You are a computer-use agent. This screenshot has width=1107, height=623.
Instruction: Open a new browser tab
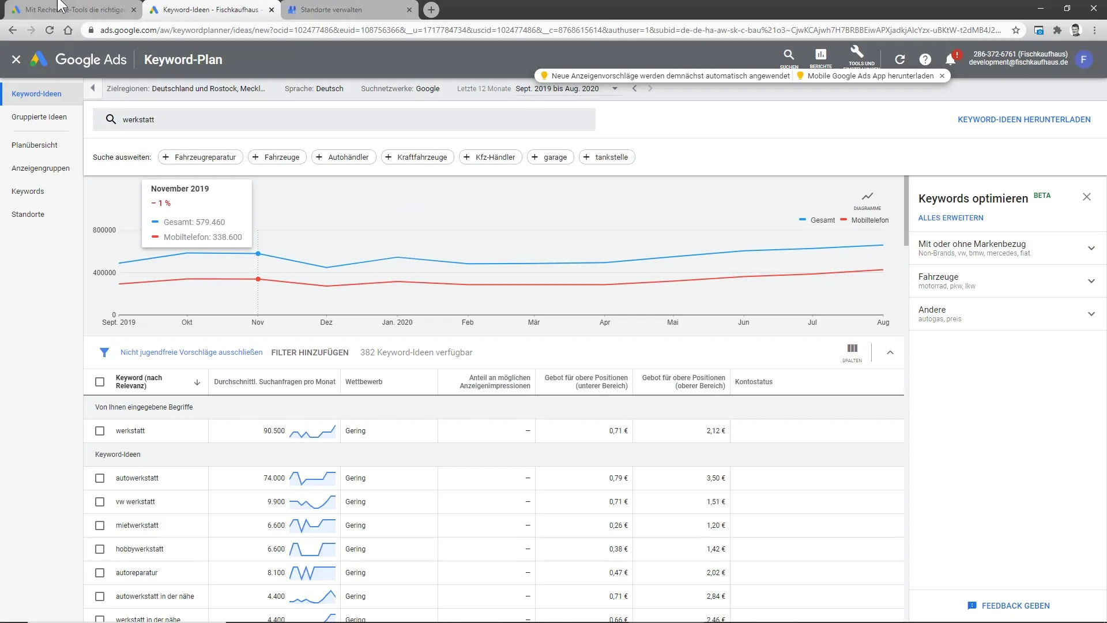tap(431, 10)
